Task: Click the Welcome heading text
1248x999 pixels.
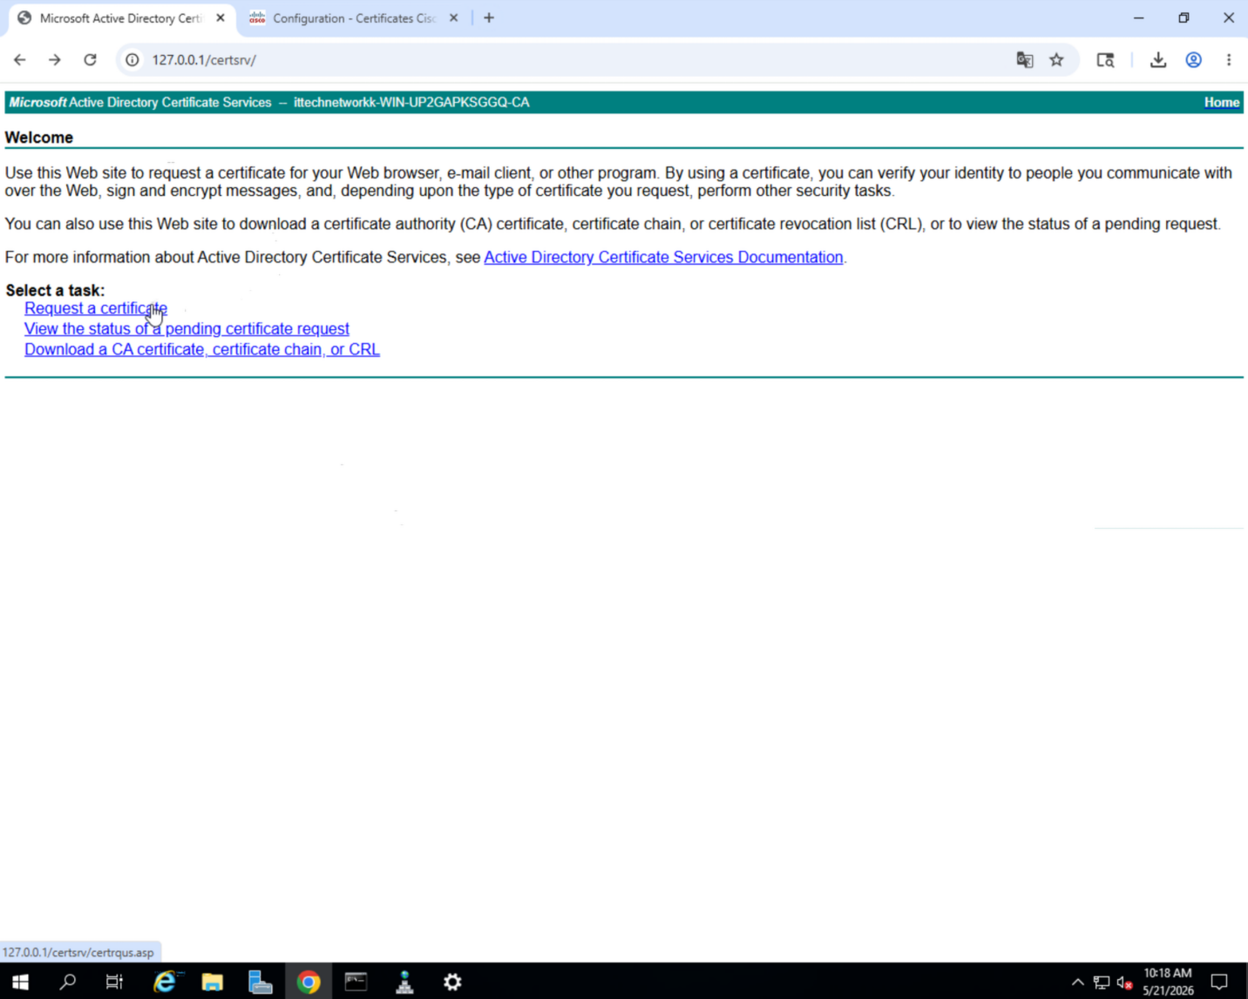Action: click(x=39, y=138)
